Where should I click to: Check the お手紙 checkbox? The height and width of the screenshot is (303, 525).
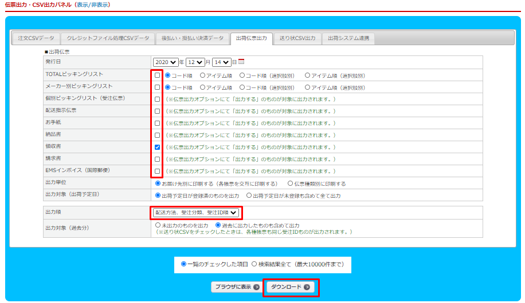click(x=157, y=123)
